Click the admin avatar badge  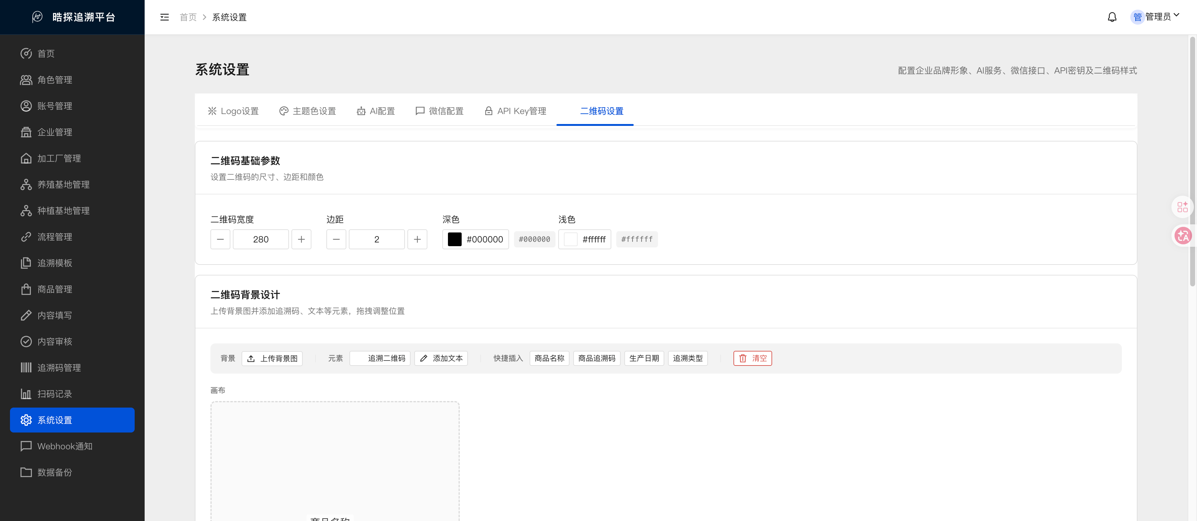point(1137,17)
